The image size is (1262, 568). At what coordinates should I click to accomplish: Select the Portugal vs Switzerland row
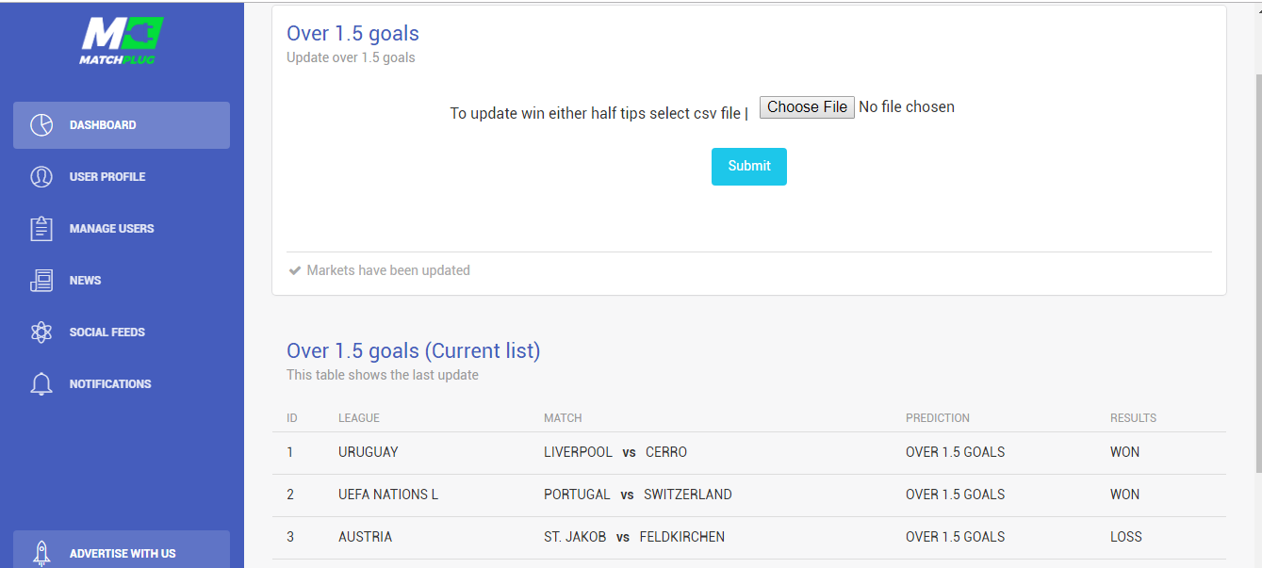click(749, 495)
